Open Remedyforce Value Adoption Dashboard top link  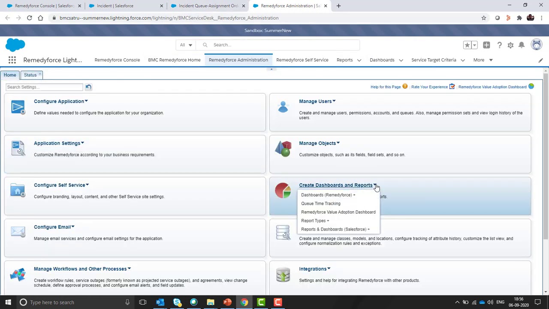click(x=492, y=87)
